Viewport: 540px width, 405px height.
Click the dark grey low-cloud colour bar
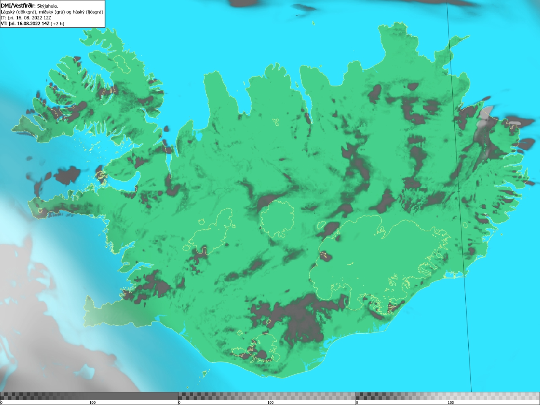89,396
